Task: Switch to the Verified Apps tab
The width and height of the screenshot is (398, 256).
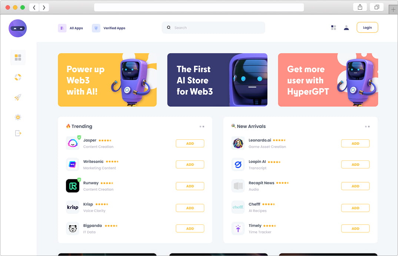Action: (109, 28)
